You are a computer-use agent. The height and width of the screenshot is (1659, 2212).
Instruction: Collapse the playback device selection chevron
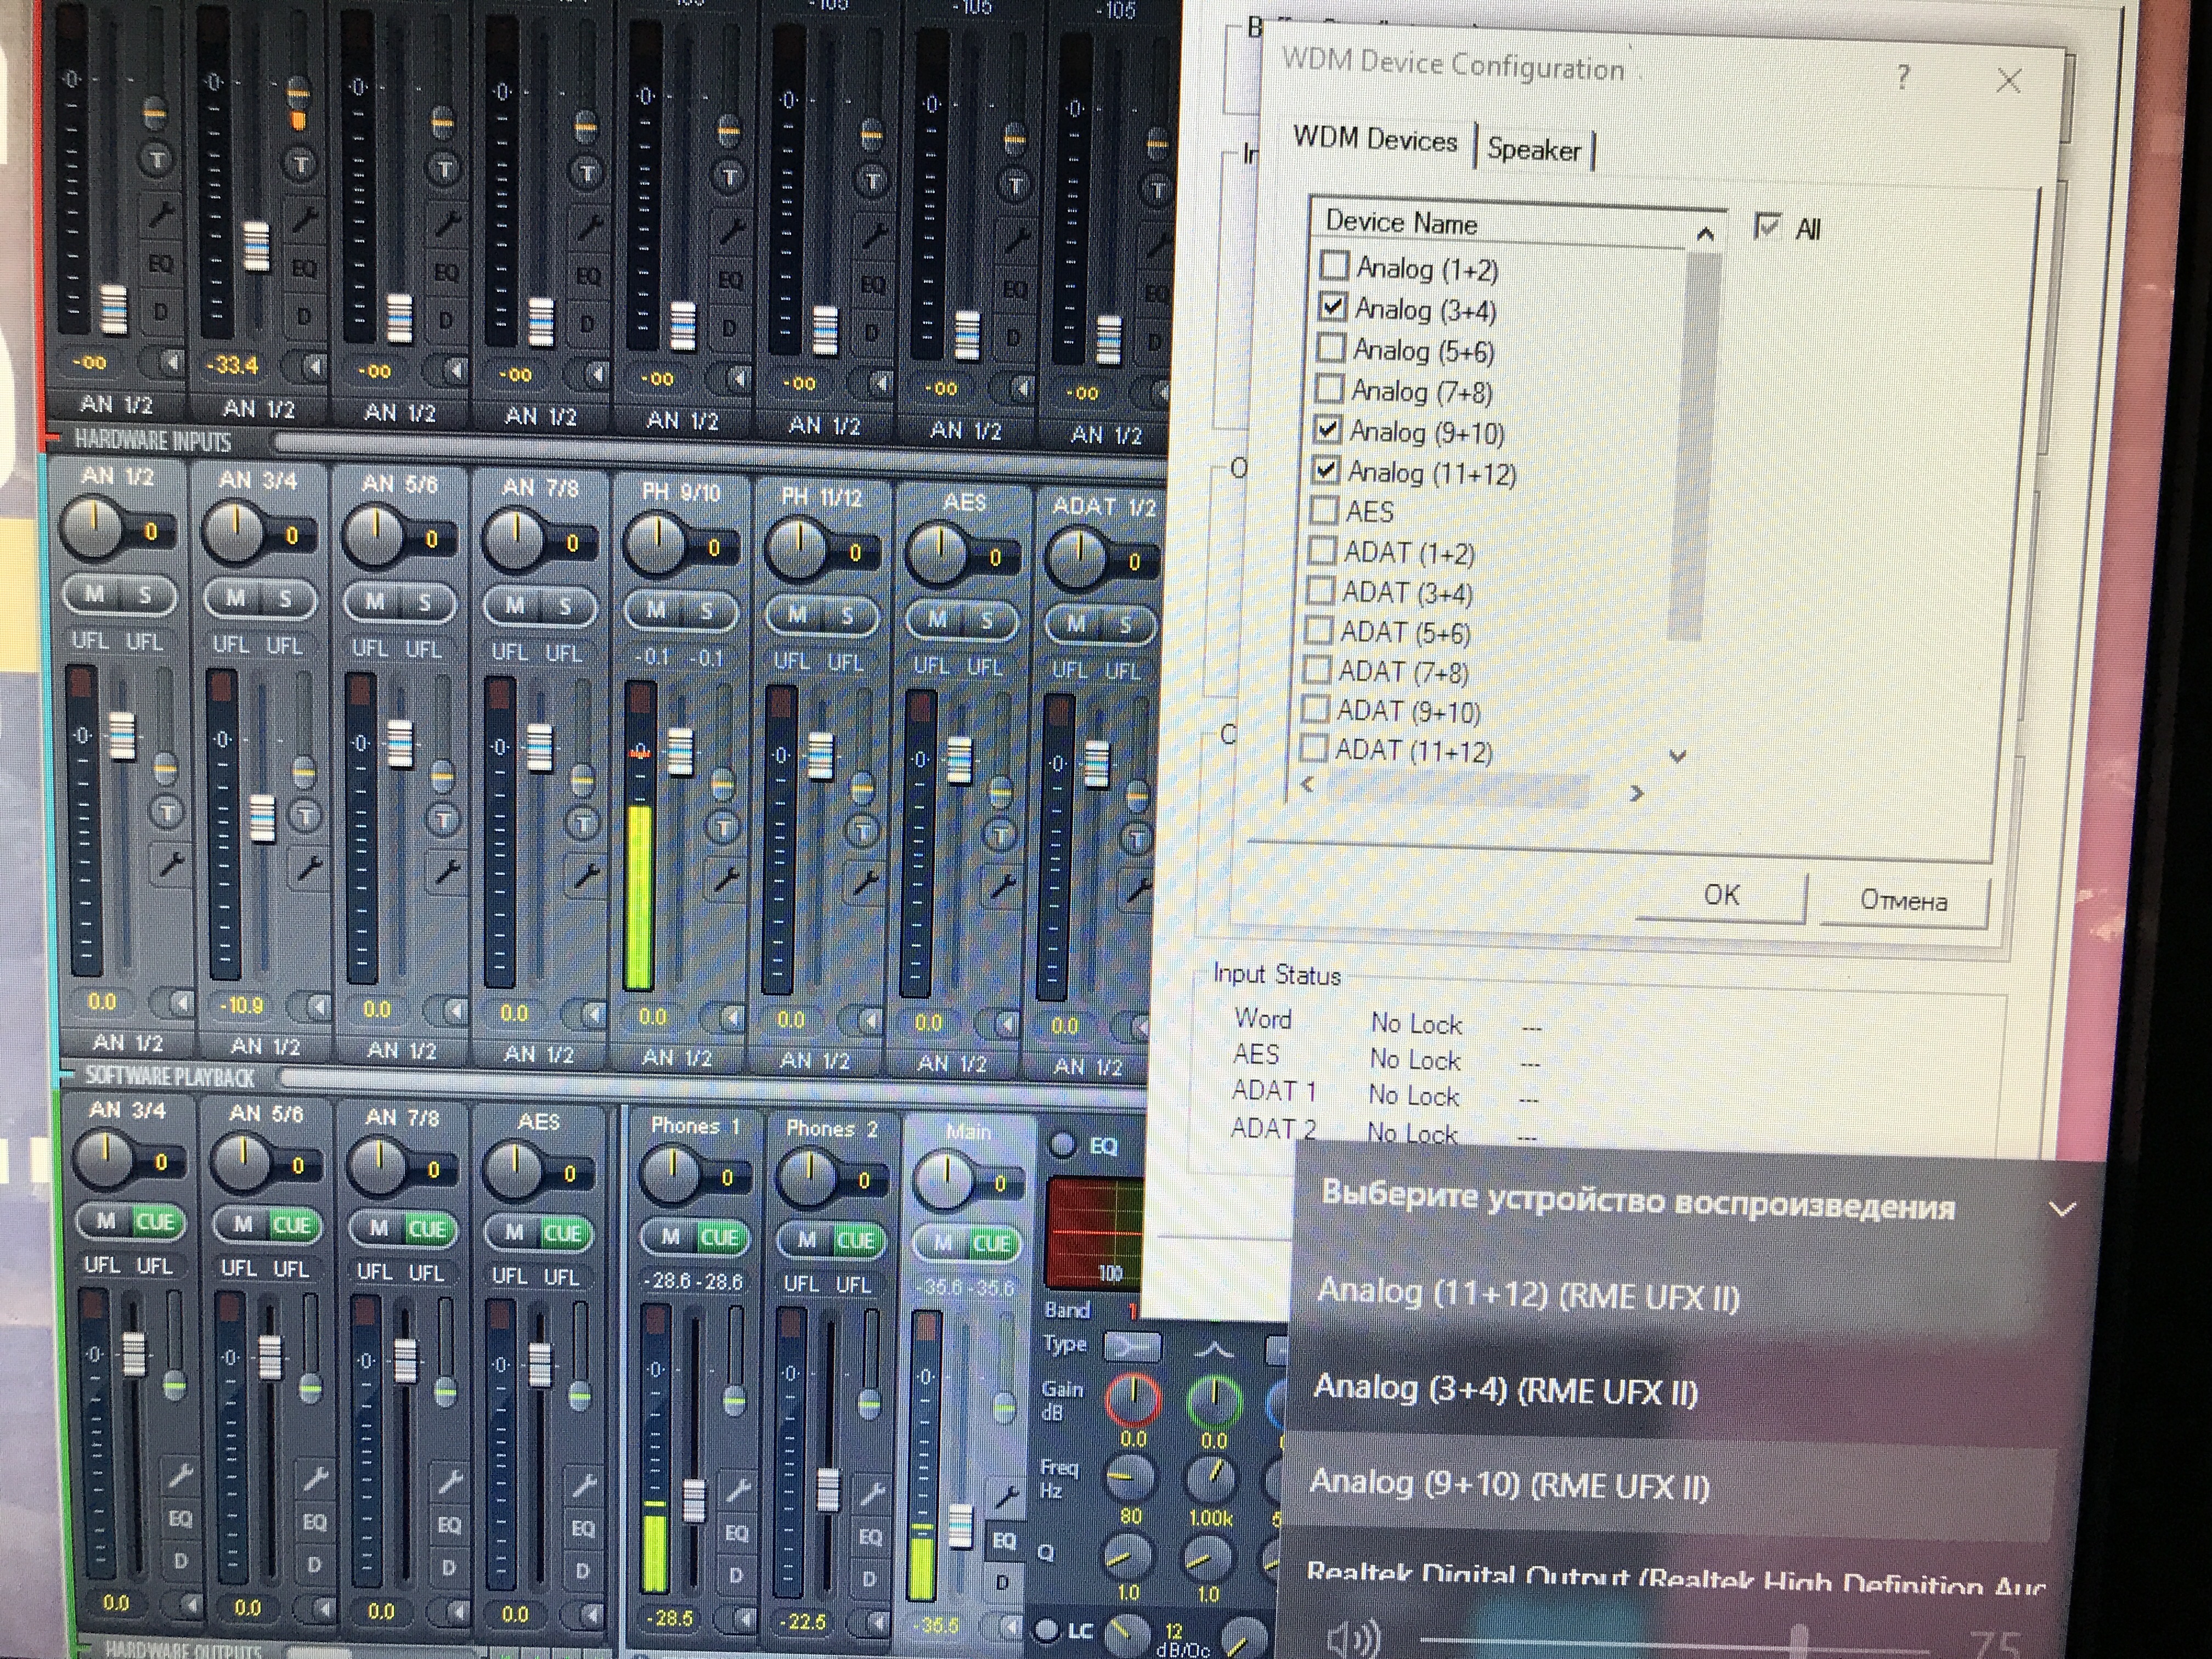pos(2061,1209)
